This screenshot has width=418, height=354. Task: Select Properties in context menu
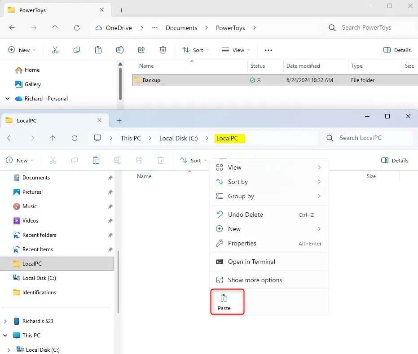[269, 243]
